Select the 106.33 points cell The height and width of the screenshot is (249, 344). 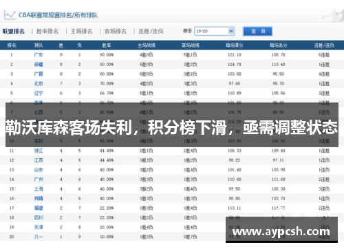pyautogui.click(x=235, y=151)
